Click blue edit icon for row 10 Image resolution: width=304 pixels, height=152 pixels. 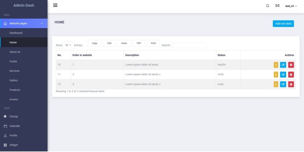pos(283,65)
